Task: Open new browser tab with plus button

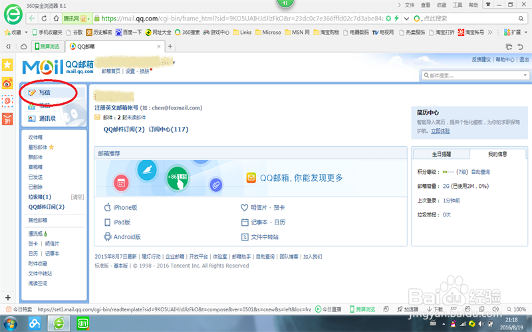Action: coord(170,46)
